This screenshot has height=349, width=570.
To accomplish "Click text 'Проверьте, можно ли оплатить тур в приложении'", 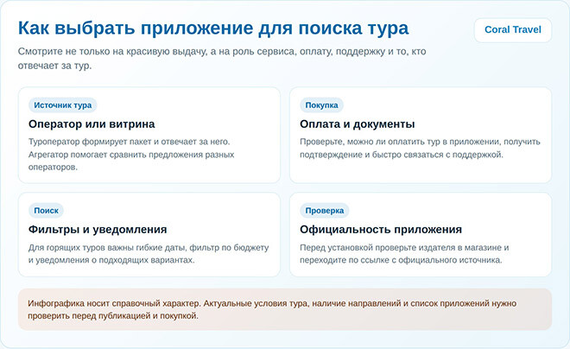I will pyautogui.click(x=400, y=142).
